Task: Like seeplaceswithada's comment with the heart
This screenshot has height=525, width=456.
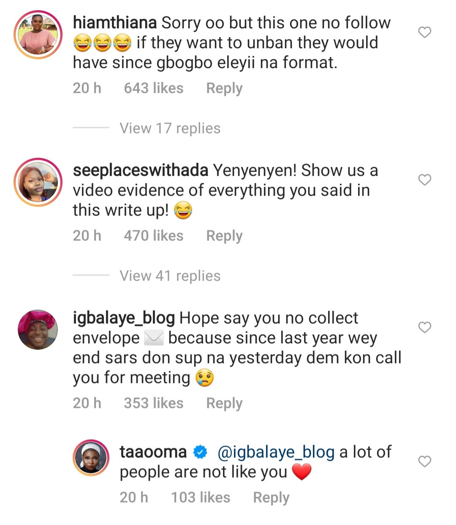Action: click(x=424, y=180)
